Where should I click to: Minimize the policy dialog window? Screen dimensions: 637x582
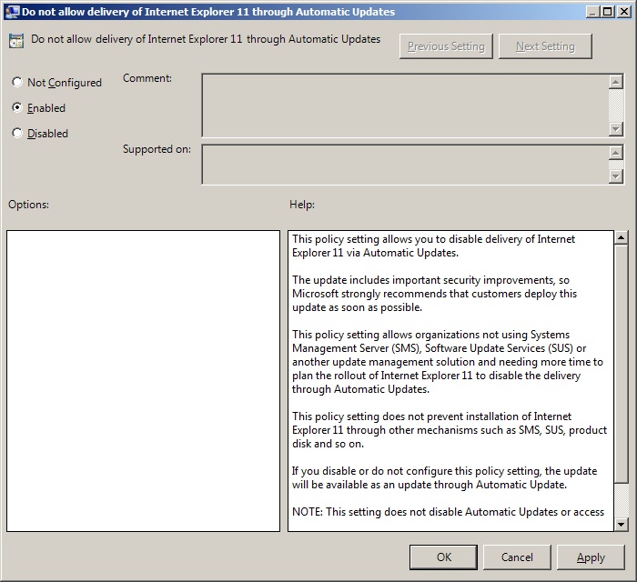pyautogui.click(x=592, y=12)
